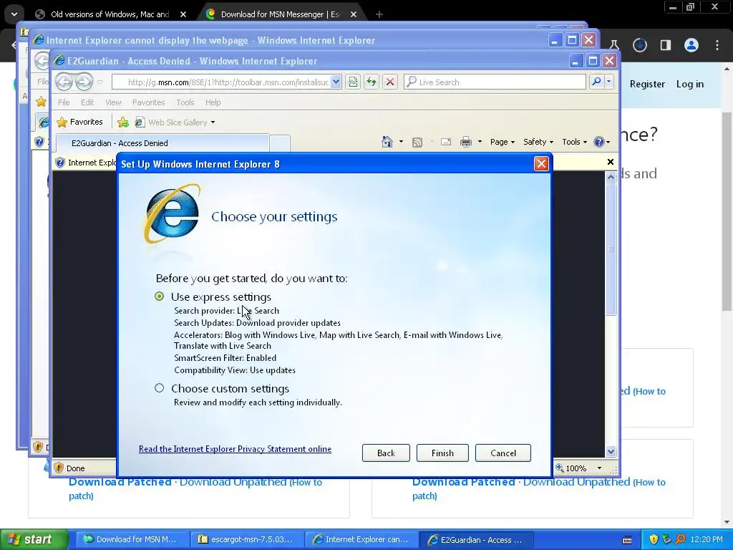
Task: Click the IE page scroll up arrow
Action: coord(611,178)
